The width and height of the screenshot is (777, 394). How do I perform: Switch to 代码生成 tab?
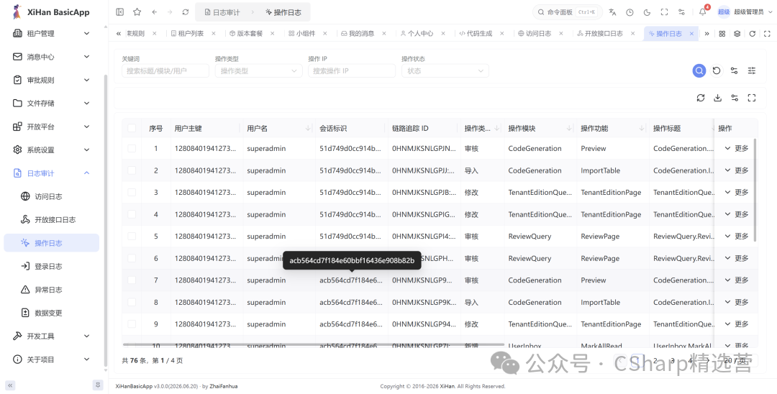pyautogui.click(x=479, y=34)
